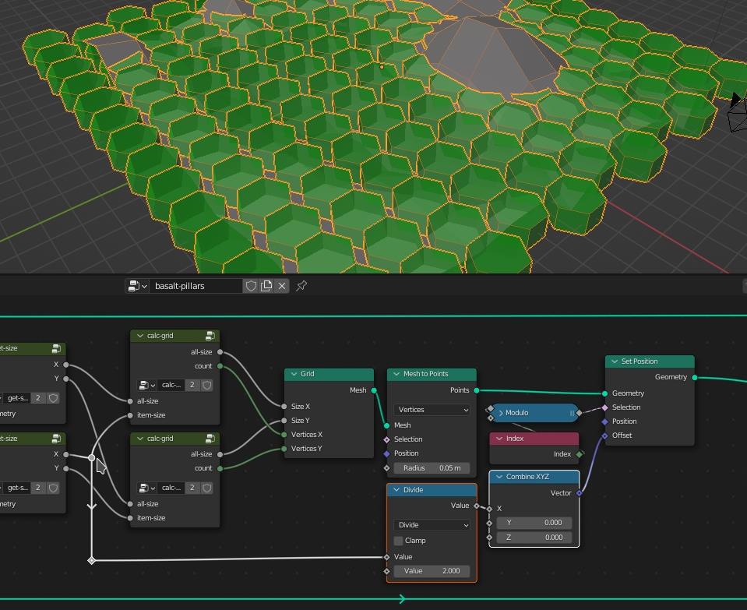The height and width of the screenshot is (610, 747).
Task: Open the Divide operation dropdown
Action: point(432,525)
